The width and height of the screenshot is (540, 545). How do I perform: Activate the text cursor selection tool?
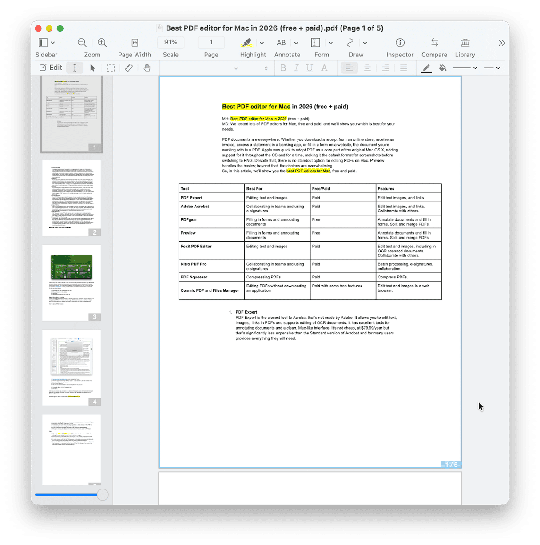(x=75, y=68)
